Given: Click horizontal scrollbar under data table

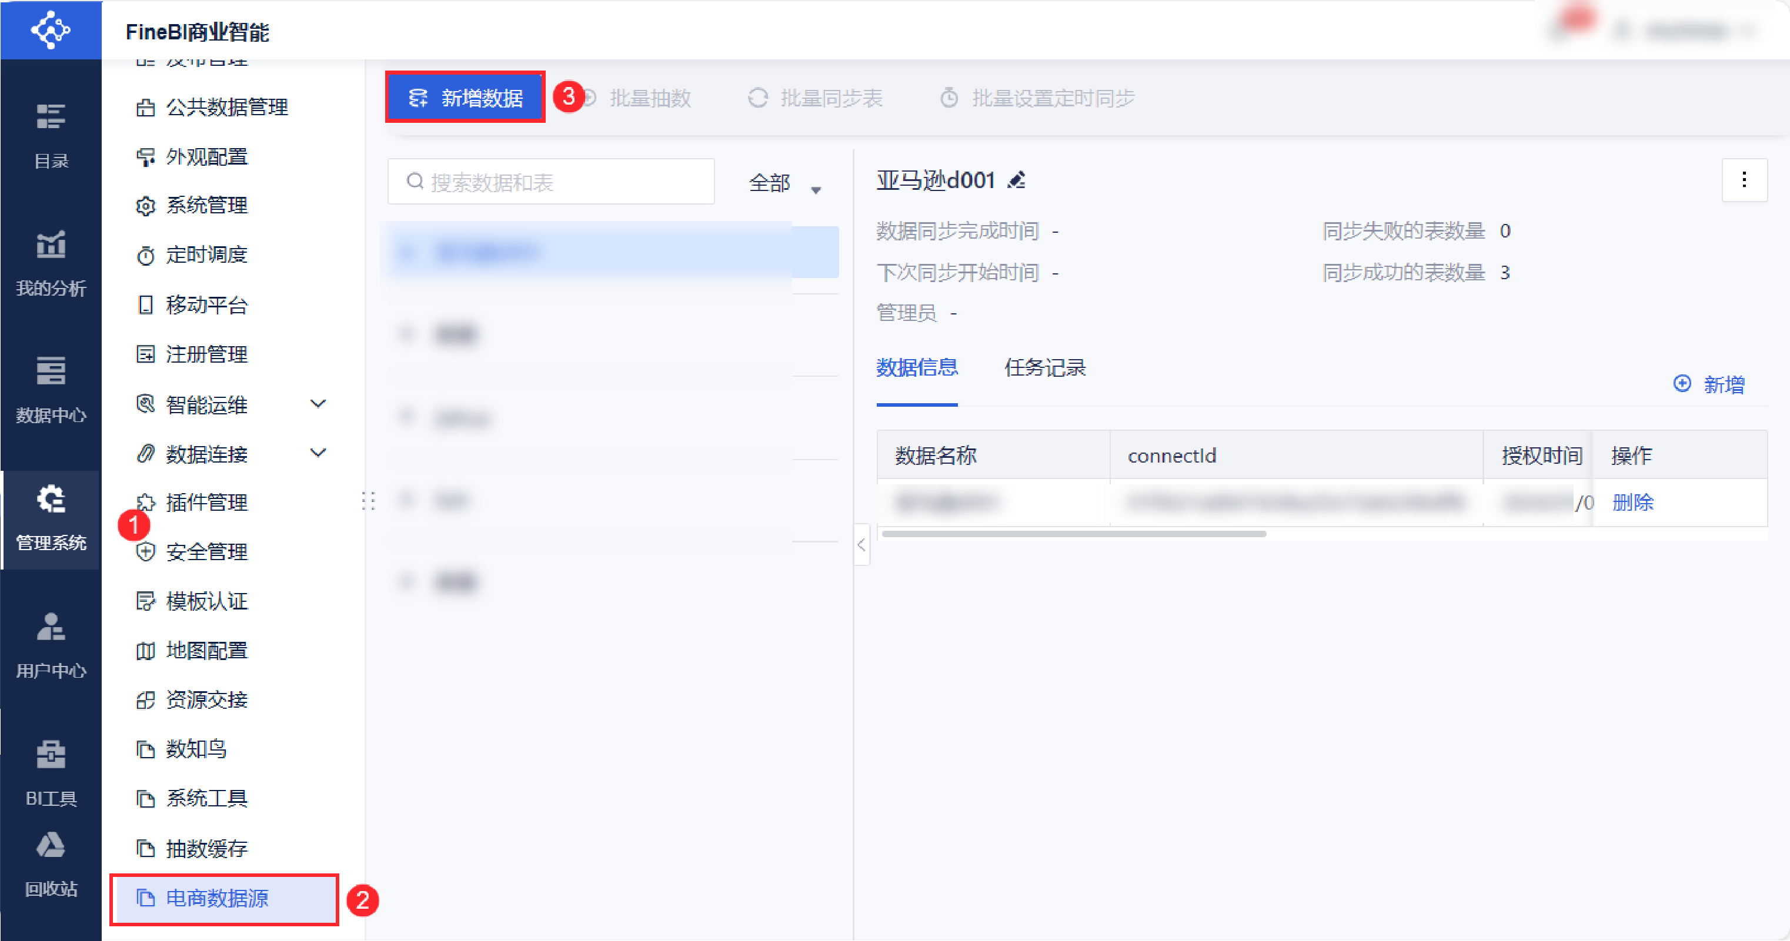Looking at the screenshot, I should click(1073, 534).
